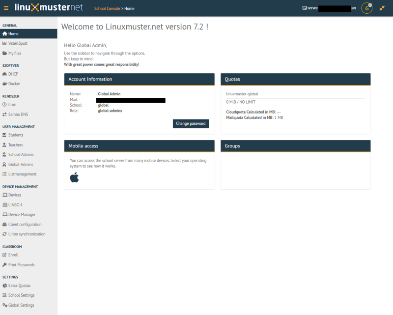Go to School-Admins
Image resolution: width=393 pixels, height=315 pixels.
[28, 154]
